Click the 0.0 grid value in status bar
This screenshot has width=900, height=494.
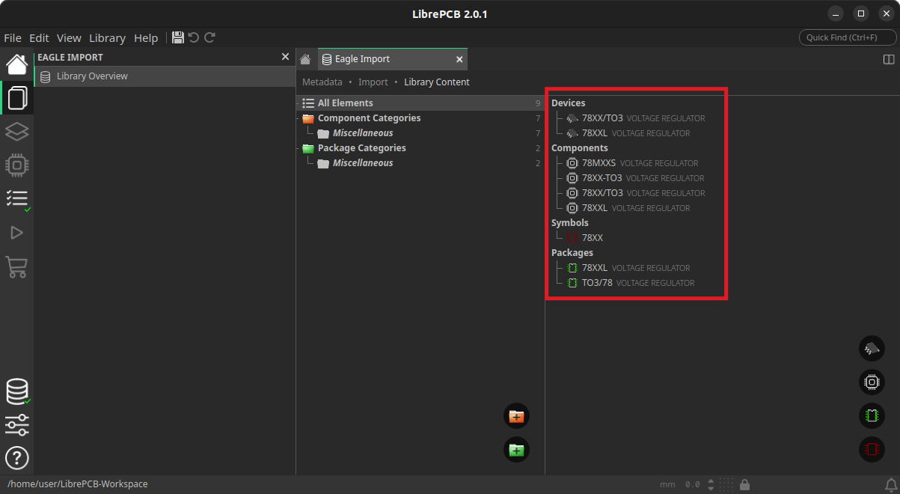pos(693,484)
